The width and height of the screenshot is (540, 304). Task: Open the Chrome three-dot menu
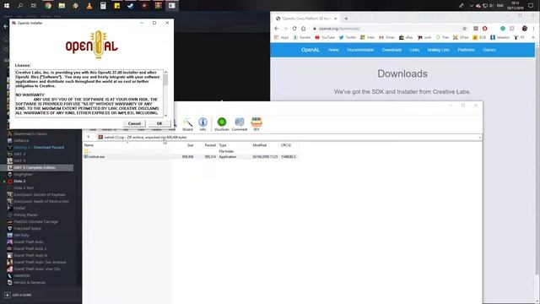[533, 28]
